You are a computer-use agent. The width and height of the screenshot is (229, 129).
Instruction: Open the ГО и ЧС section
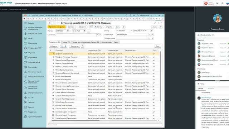[31, 97]
